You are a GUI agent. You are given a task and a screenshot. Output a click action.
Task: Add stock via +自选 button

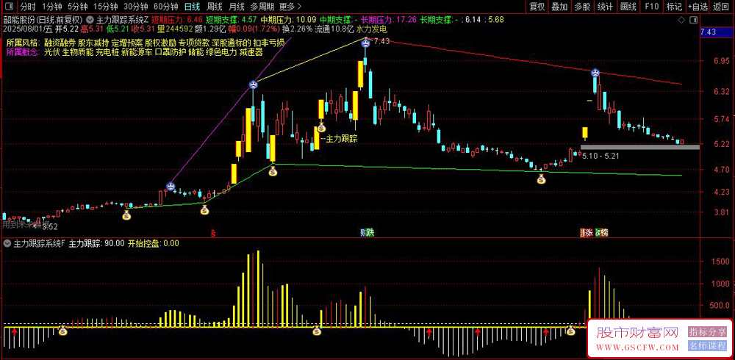pyautogui.click(x=698, y=7)
